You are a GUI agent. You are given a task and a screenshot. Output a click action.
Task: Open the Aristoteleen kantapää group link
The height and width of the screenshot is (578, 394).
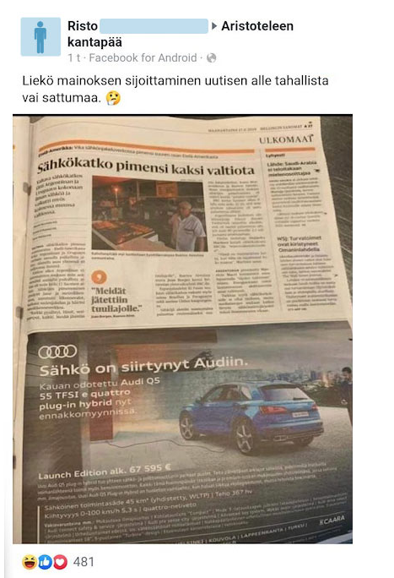pos(181,34)
